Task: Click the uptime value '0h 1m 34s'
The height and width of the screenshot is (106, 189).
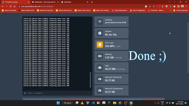Action: coord(111,35)
